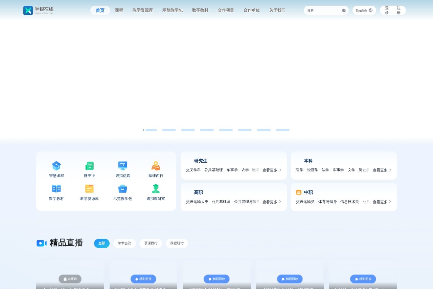
Task: Open the 关于我们 menu item
Action: 277,10
